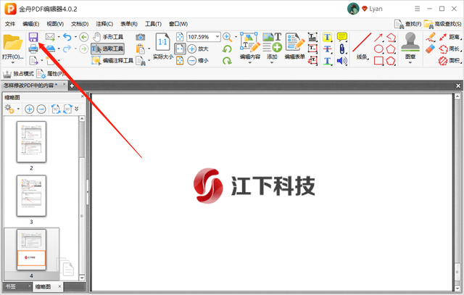Click the blue paperclip Attach File icon
Screen dimensions: 464x295
coord(341,49)
